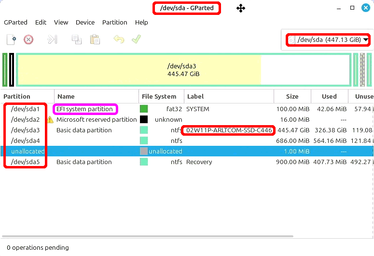374x256 pixels.
Task: Click the Copy partition toolbar icon
Action: [x=76, y=39]
